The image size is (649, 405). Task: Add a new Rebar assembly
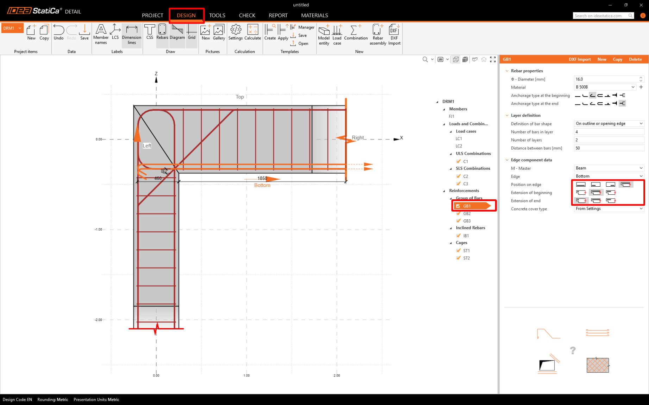(x=377, y=34)
